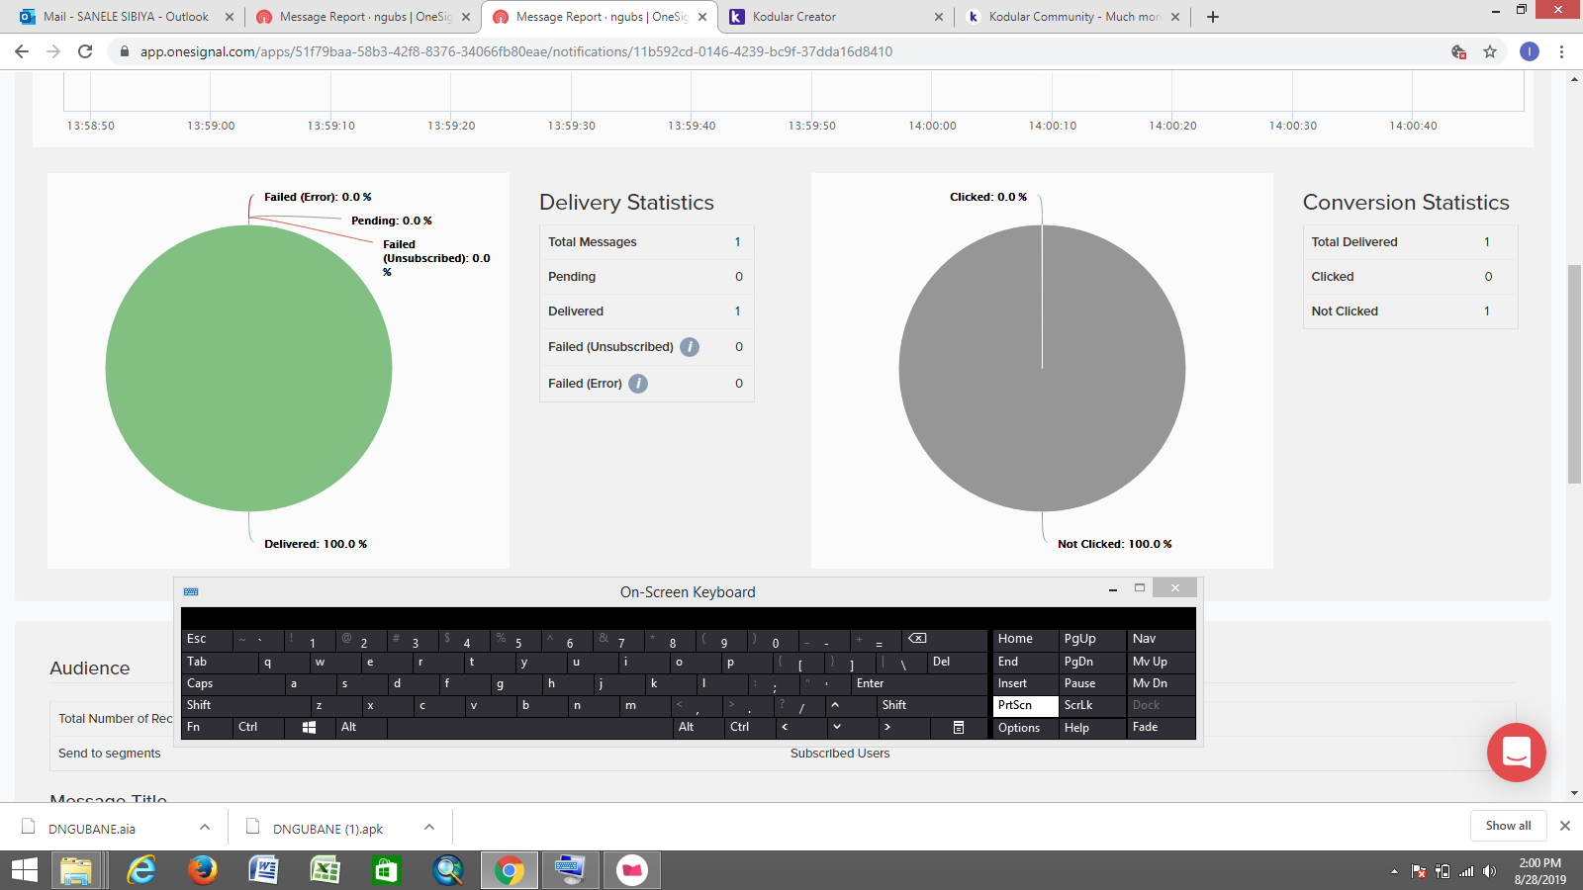Toggle left Shift key on on-screen keyboard
Viewport: 1583px width, 890px height.
point(246,705)
